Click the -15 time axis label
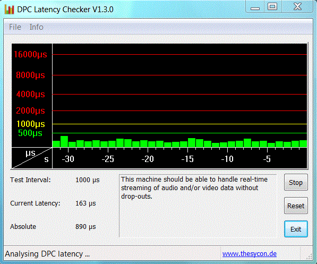 pyautogui.click(x=187, y=159)
